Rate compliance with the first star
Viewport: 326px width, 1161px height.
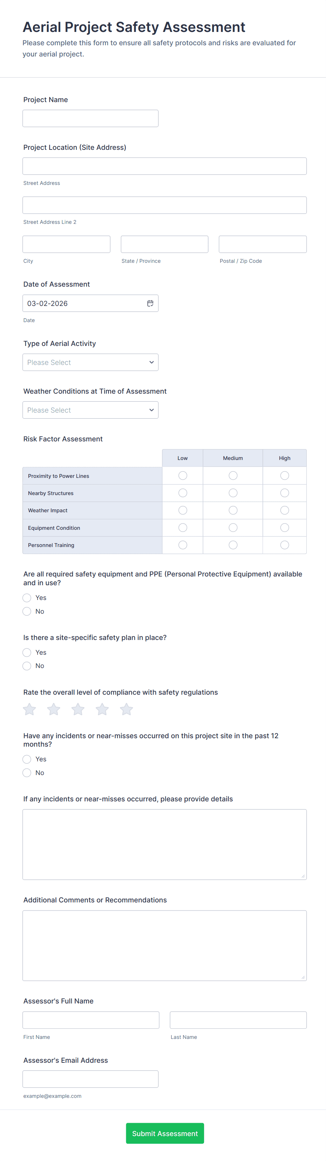coord(30,709)
